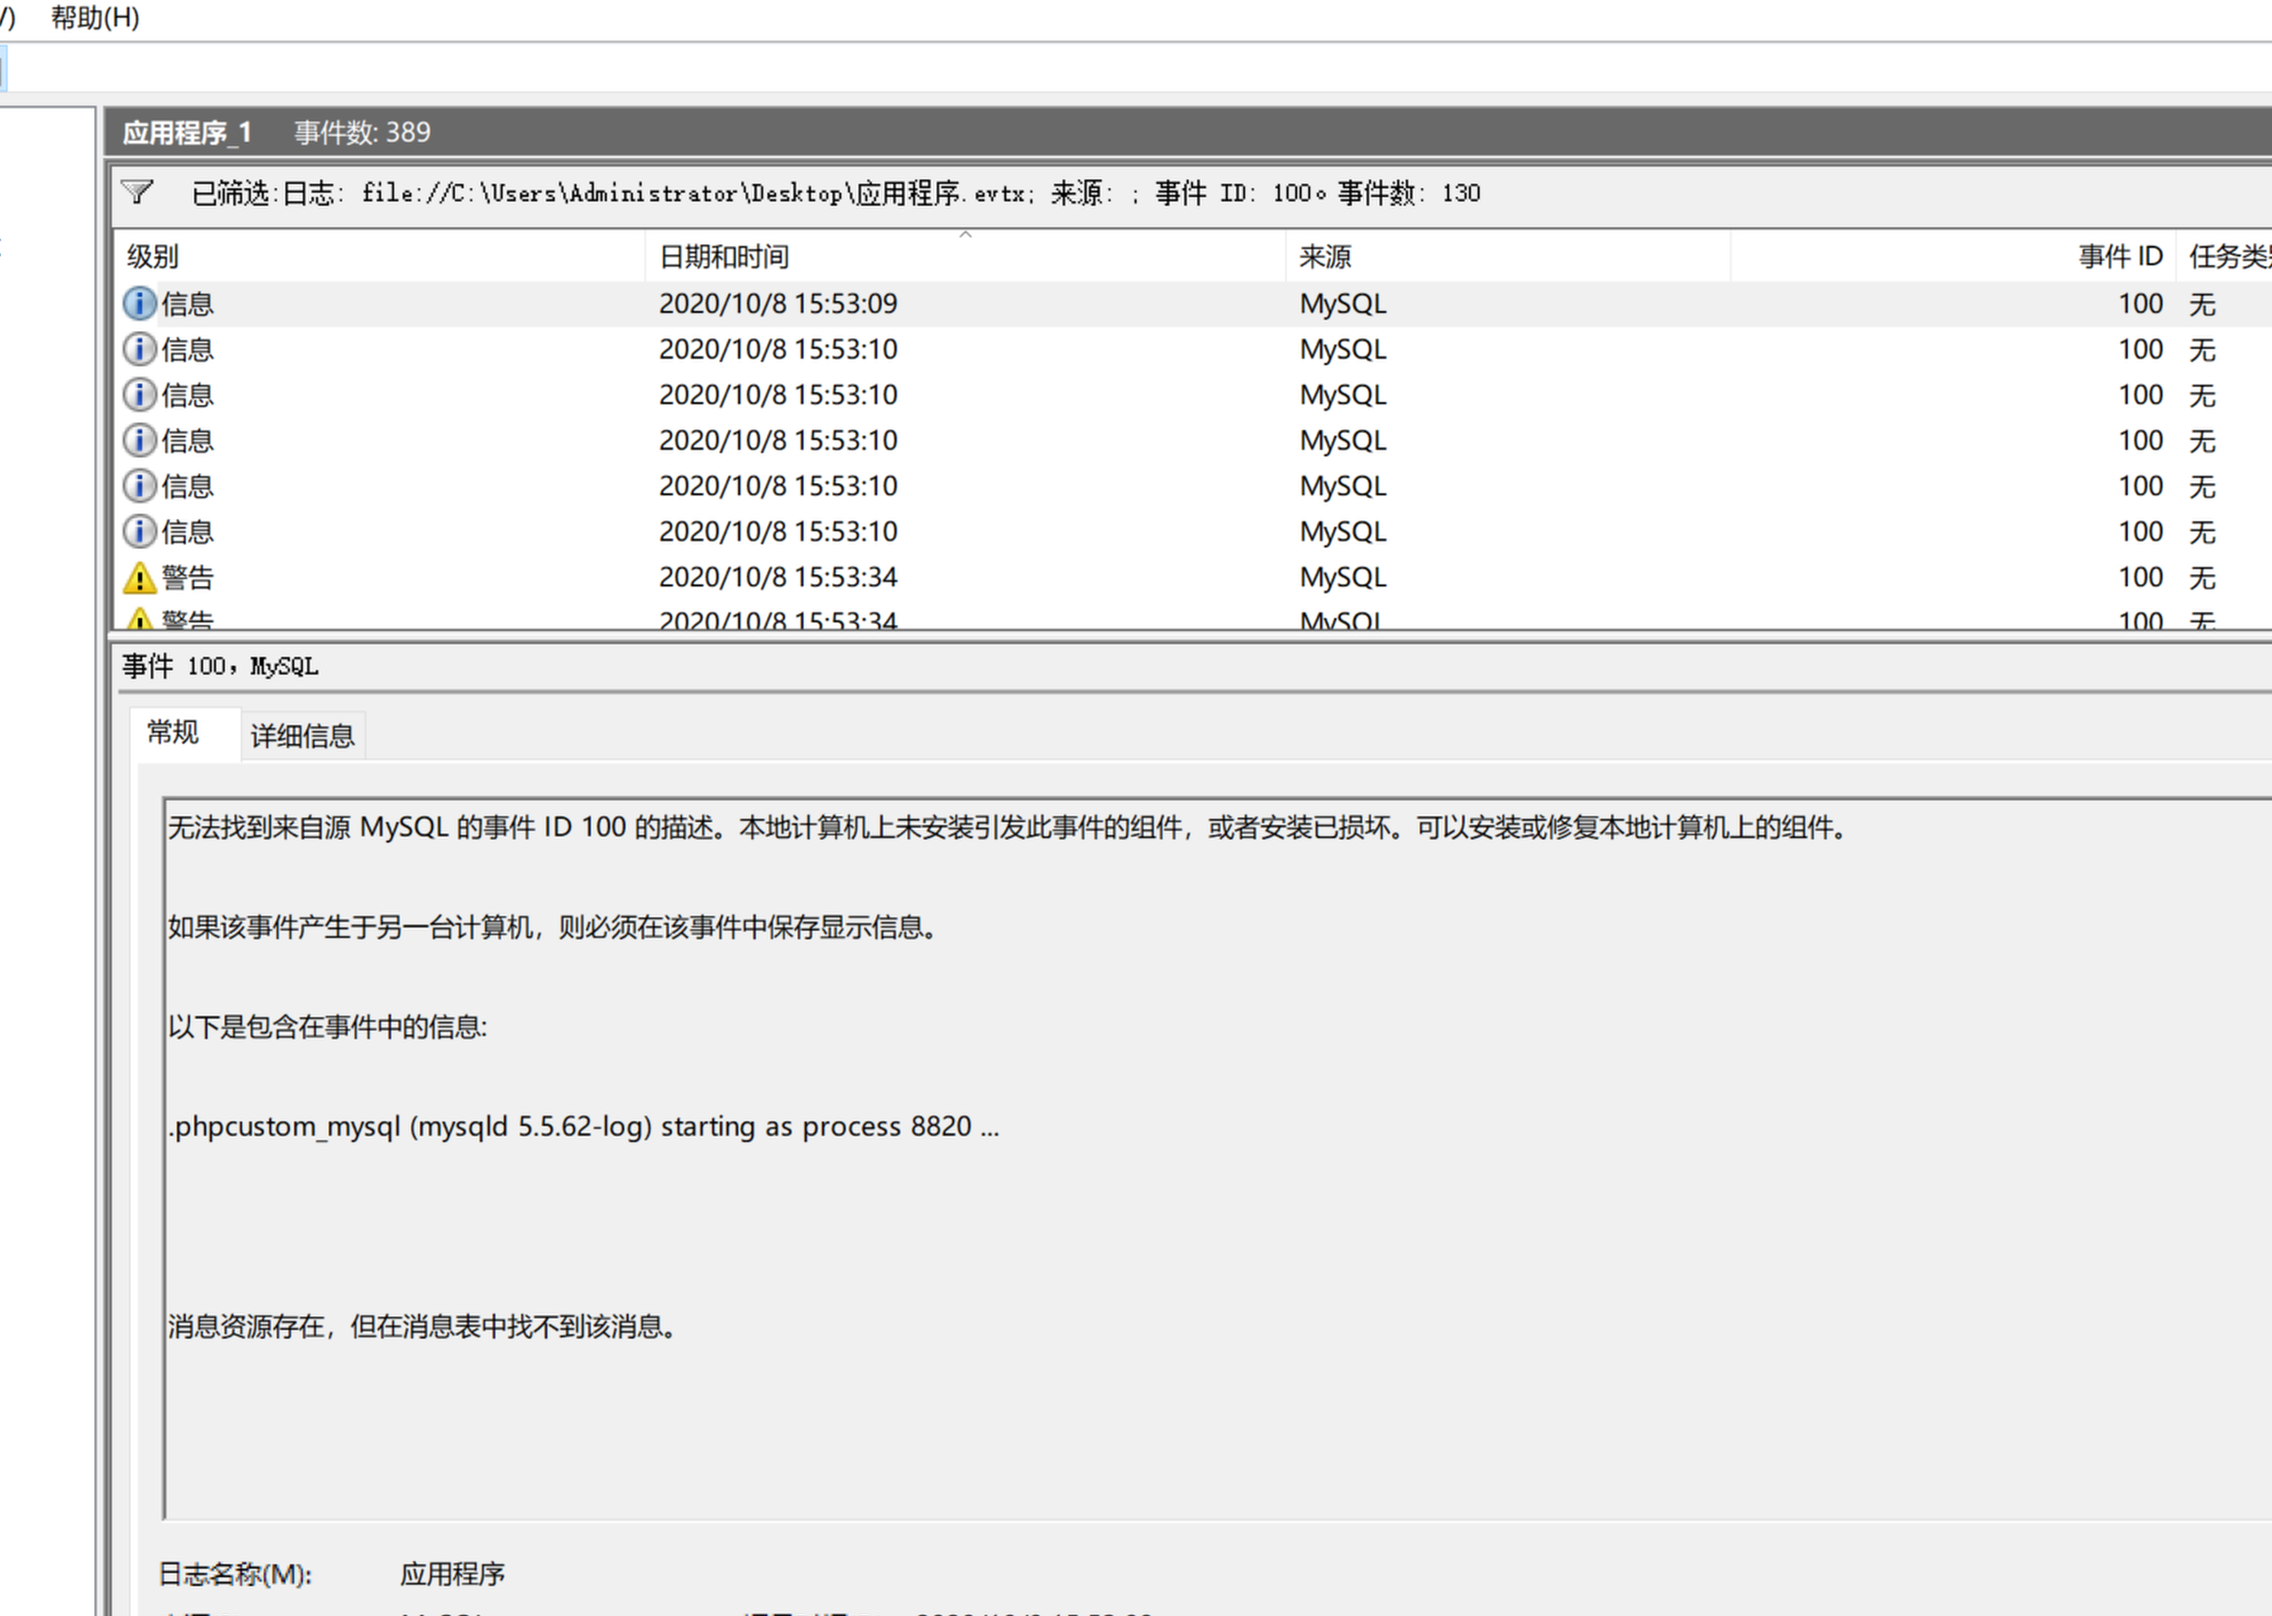2272x1616 pixels.
Task: Open the 帮助(H) menu
Action: tap(95, 18)
